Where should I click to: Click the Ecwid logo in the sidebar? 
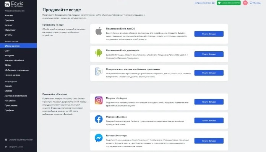tap(14, 4)
